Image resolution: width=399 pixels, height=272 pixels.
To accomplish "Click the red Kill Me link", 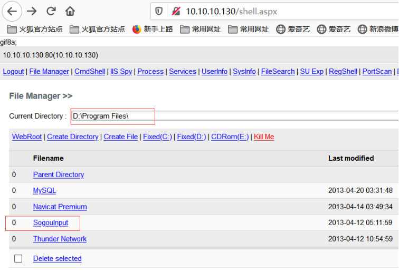I will [x=264, y=137].
